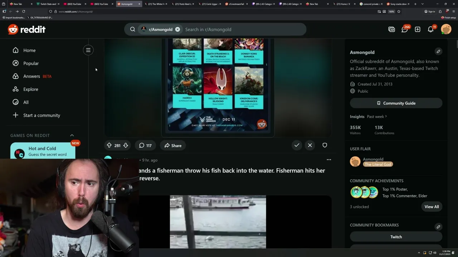458x257 pixels.
Task: Click the search magnifier icon
Action: coord(132,29)
